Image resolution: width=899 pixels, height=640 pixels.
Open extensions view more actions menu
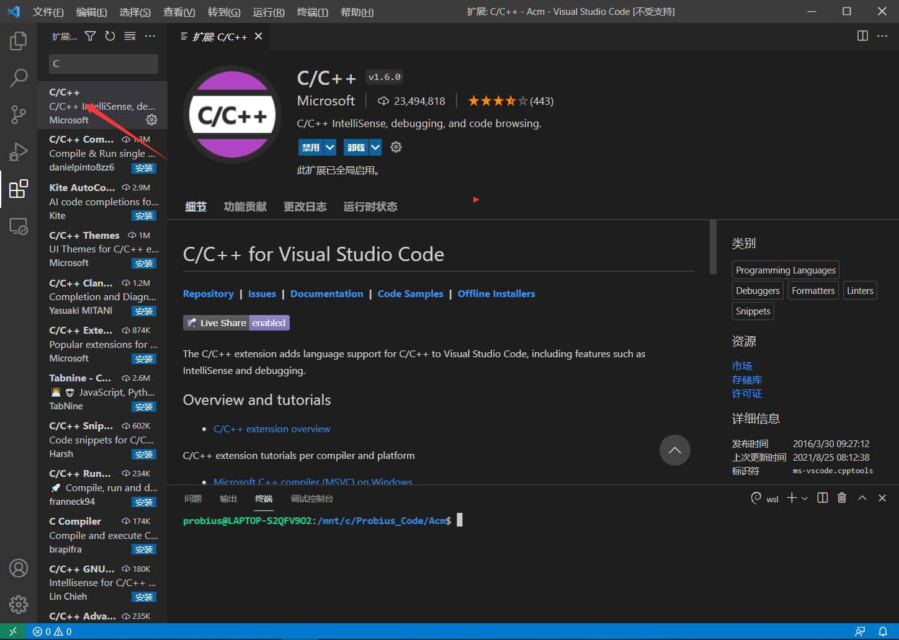pos(150,37)
